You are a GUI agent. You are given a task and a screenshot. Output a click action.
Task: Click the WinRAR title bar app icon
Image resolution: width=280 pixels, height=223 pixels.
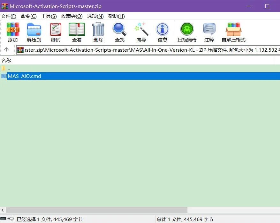(5, 6)
